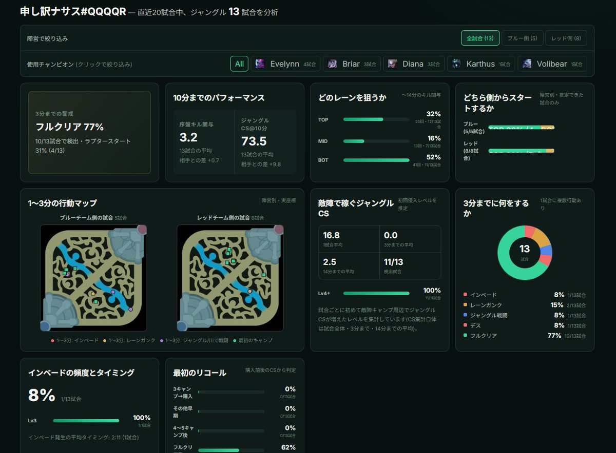
Task: Click the 10分までのパフォーマンス heading
Action: tap(219, 98)
